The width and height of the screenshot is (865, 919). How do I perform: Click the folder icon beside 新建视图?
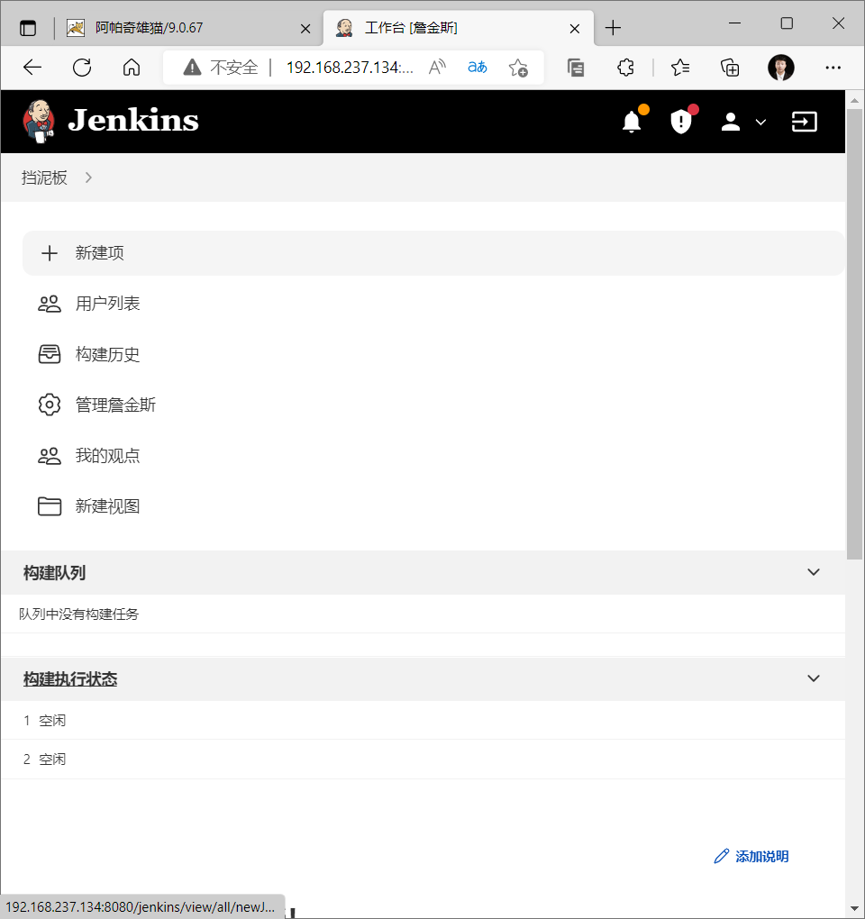tap(50, 506)
